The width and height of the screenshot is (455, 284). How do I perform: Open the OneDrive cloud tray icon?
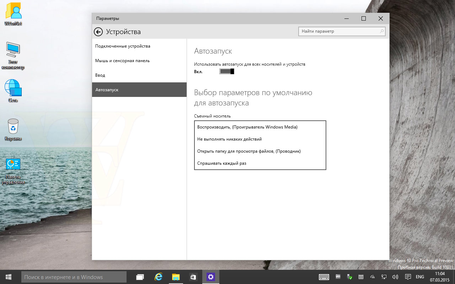point(373,277)
